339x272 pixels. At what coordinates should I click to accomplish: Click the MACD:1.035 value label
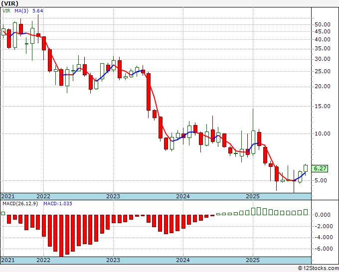point(58,204)
